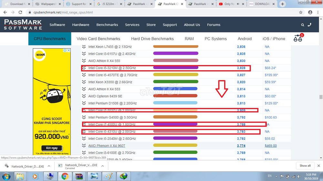Expand AMD Athlon II X4 555 chevron
Image resolution: width=323 pixels, height=181 pixels.
coord(84,61)
